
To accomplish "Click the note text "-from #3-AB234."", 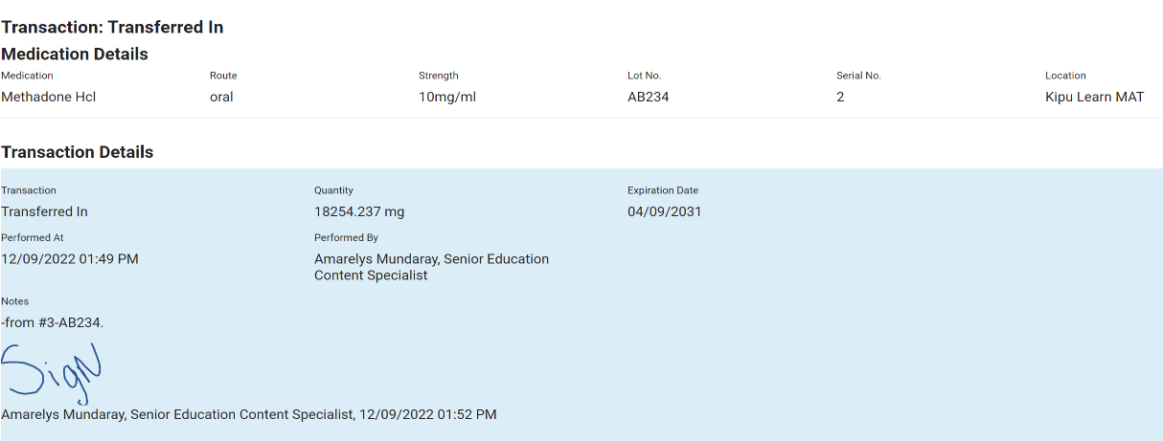I will pos(53,322).
